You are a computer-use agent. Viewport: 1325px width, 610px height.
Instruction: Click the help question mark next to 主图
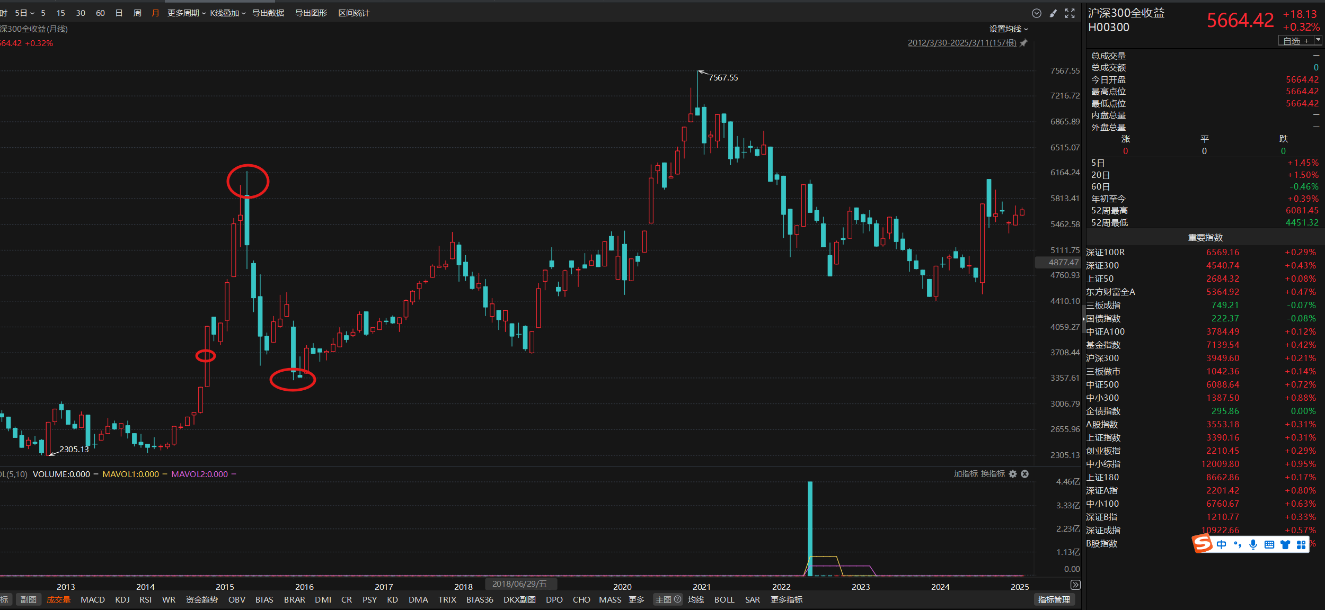tap(677, 599)
